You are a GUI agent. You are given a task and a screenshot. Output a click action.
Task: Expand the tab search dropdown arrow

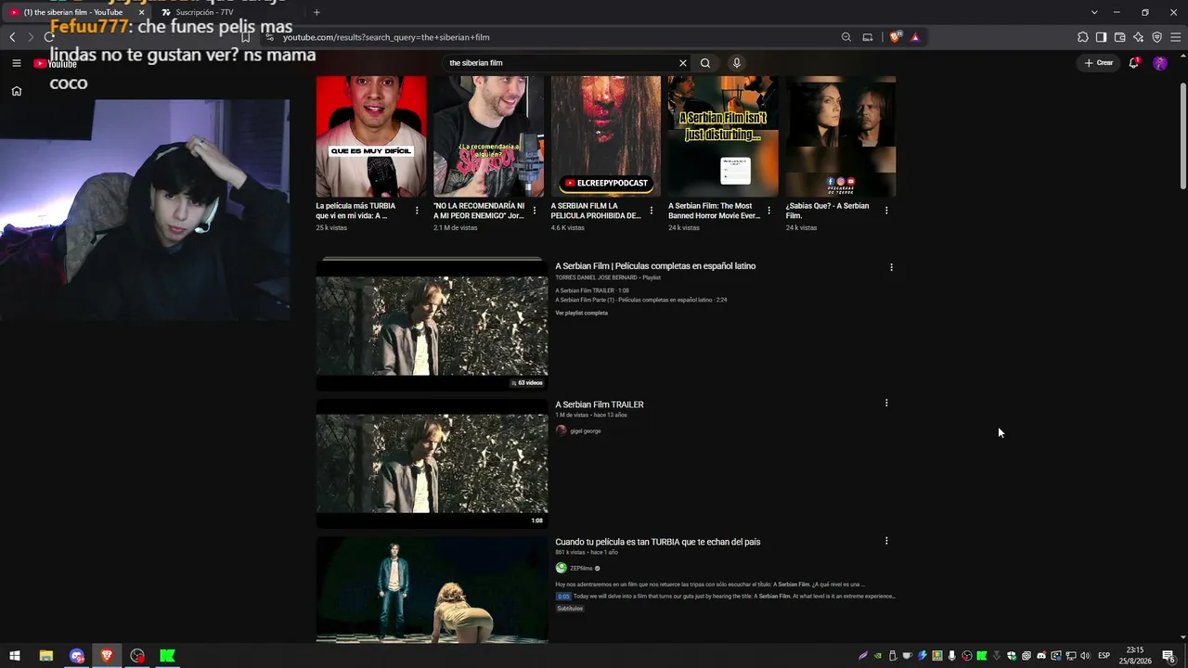(x=1094, y=12)
